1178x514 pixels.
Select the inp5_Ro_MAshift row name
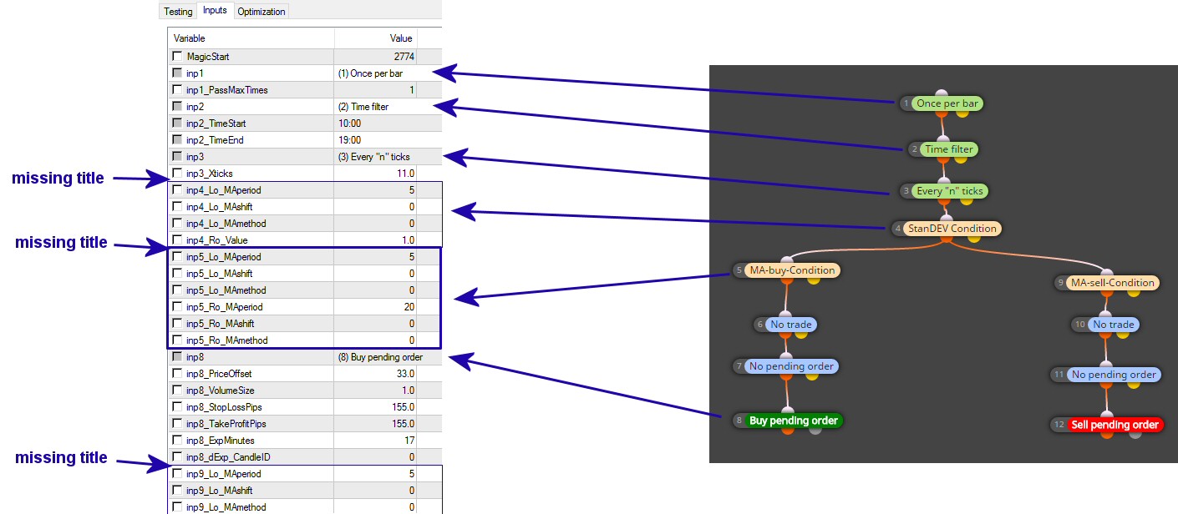tap(220, 324)
